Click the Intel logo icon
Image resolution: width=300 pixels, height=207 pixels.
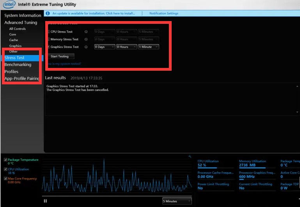point(9,4)
